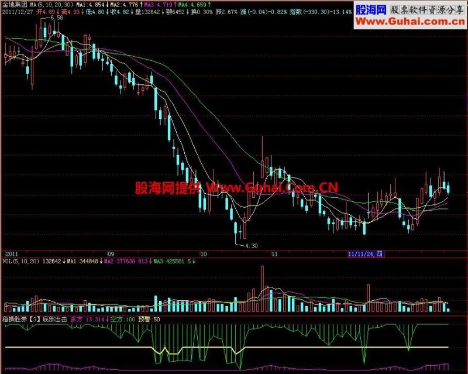This screenshot has width=468, height=374.
Task: Open the VOL(5,10,20) volume indicator settings
Action: coord(21,262)
